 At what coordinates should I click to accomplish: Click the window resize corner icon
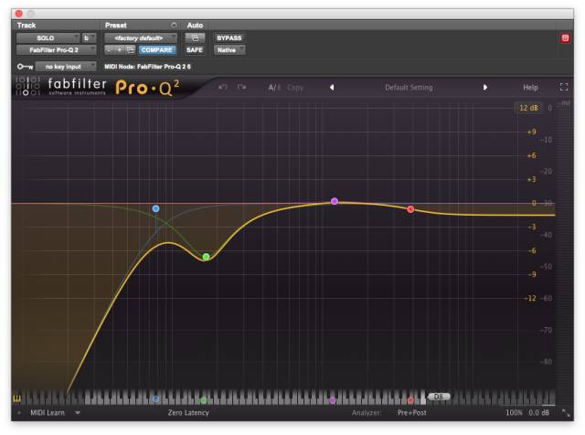[566, 413]
